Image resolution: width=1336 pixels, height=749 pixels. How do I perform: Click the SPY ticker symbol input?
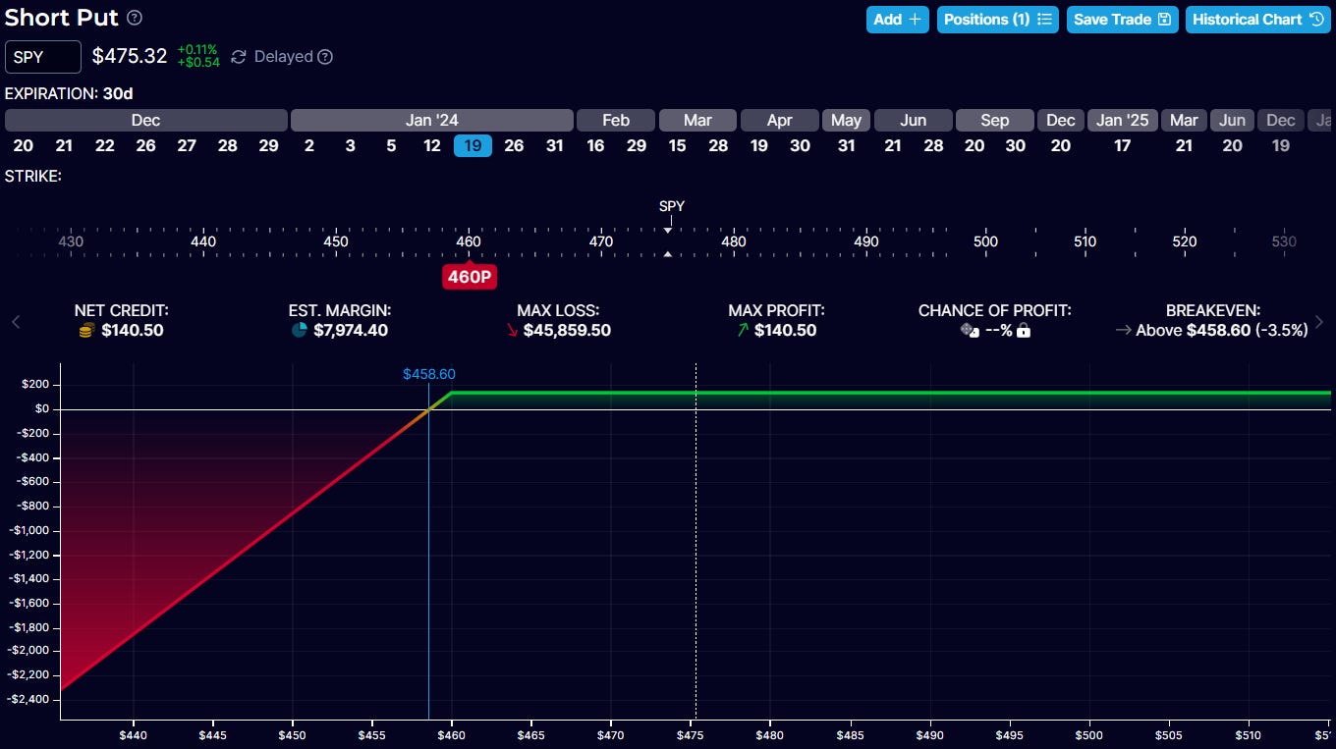tap(43, 57)
